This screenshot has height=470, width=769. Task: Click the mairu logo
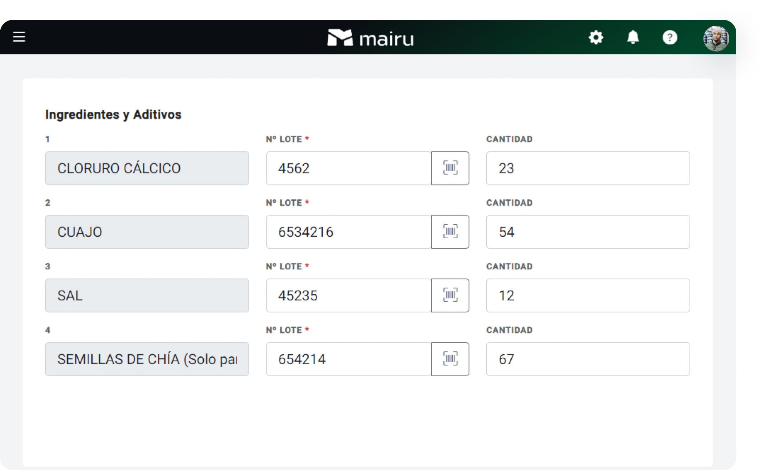[x=370, y=38]
